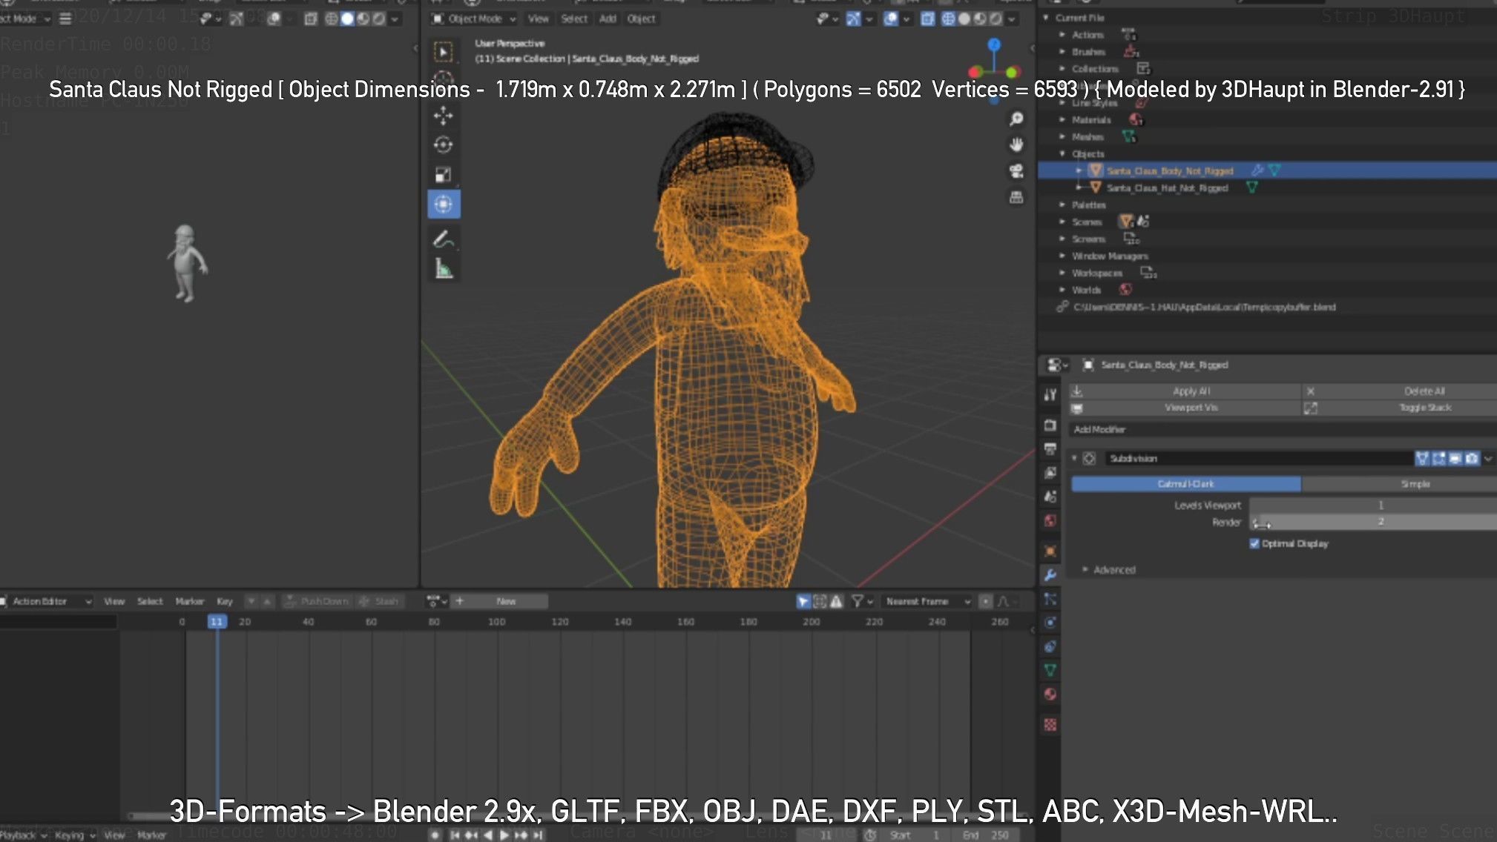
Task: Open the Tool properties tab
Action: (1050, 395)
